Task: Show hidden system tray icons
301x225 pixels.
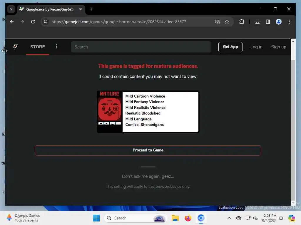Action: tap(229, 218)
